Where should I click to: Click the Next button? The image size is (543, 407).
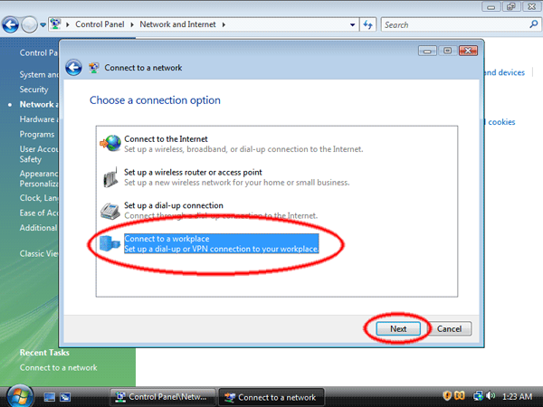coord(398,329)
